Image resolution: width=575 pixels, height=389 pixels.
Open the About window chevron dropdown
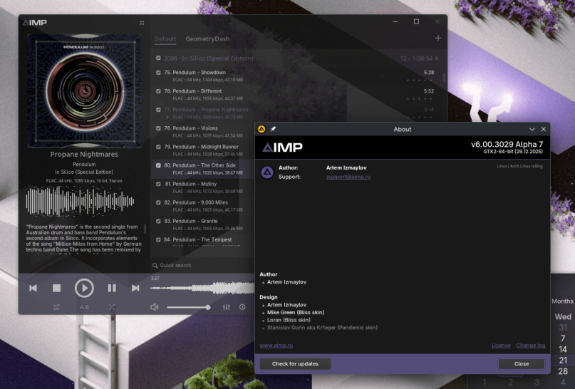click(x=532, y=129)
